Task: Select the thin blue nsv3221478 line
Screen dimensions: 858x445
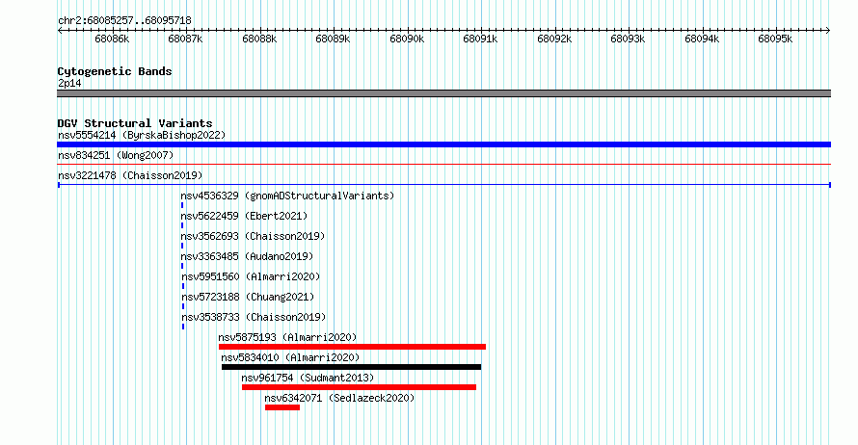Action: [443, 185]
